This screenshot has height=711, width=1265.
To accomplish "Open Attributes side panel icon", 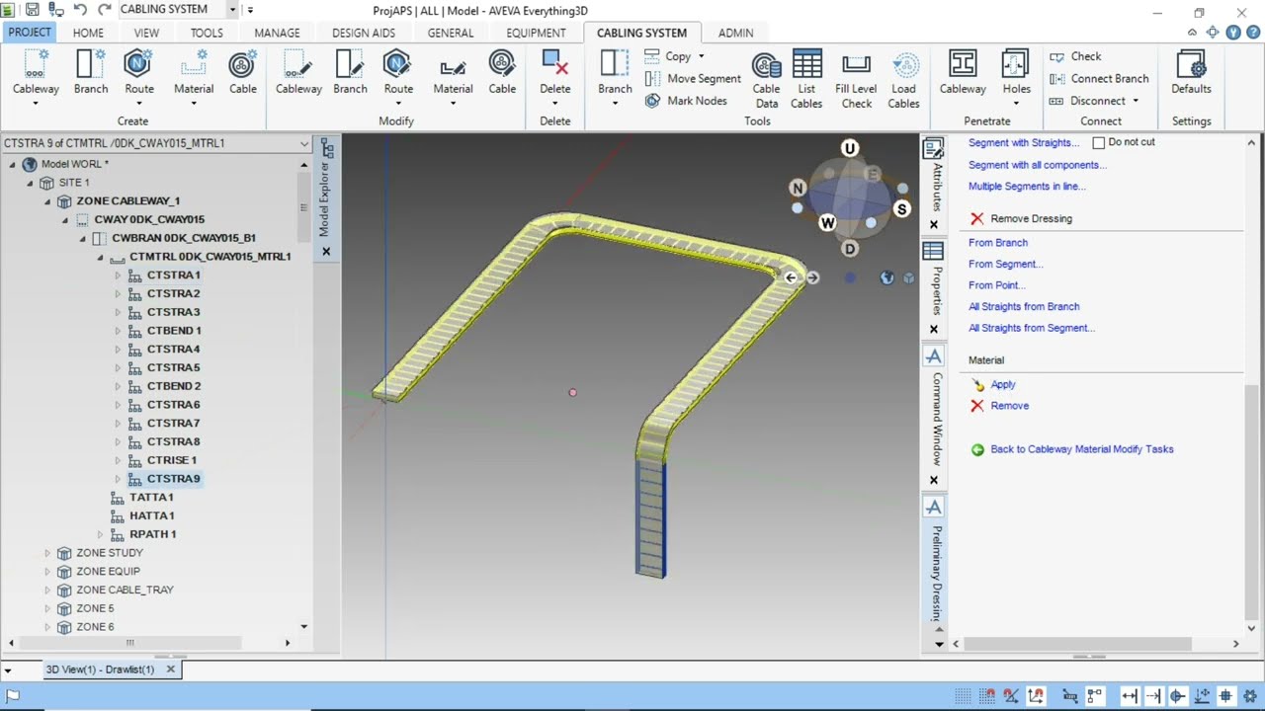I will 933,149.
